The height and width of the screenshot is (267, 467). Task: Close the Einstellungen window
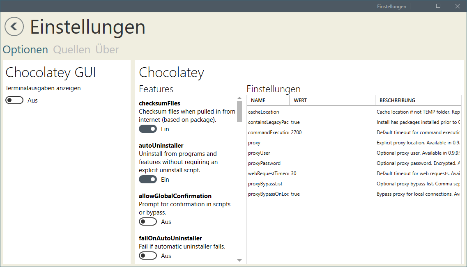[x=458, y=6]
